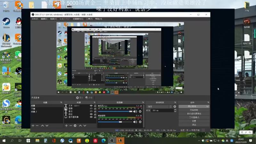256x144 pixels.
Task: Click the 开始录制 button
Action: pyautogui.click(x=194, y=110)
